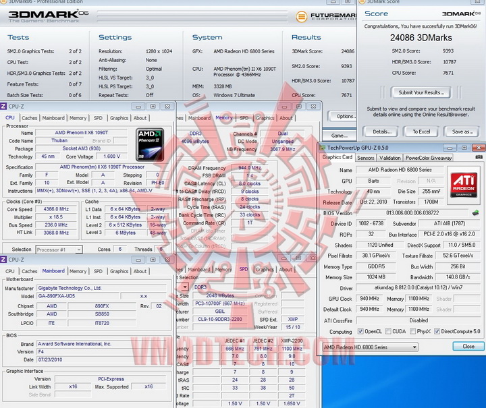486x408 pixels.
Task: Open PowerColor Giveaway tab in GPU-Z
Action: point(429,158)
